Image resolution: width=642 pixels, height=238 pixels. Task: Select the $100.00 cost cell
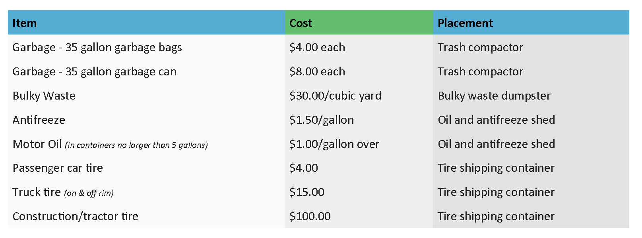click(x=310, y=216)
